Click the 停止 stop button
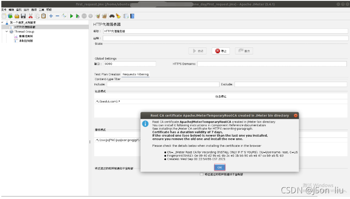The width and height of the screenshot is (350, 199). click(221, 51)
